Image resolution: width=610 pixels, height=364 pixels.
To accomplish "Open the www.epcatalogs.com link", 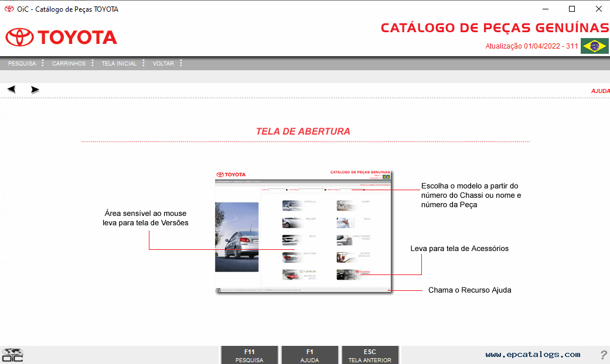I will (x=533, y=354).
